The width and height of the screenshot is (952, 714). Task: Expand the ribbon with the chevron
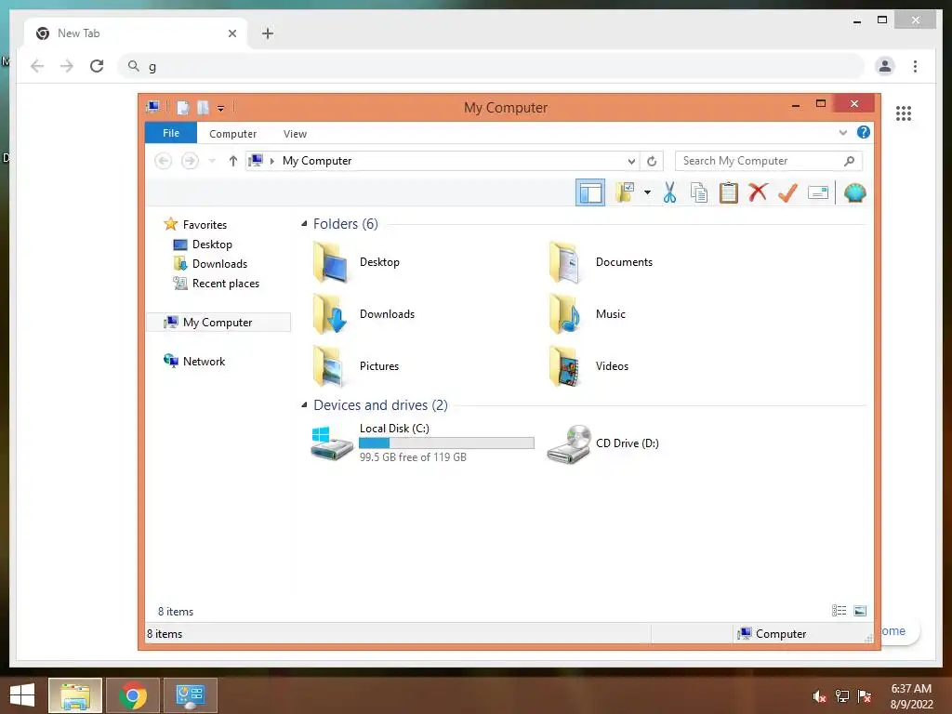pyautogui.click(x=842, y=132)
